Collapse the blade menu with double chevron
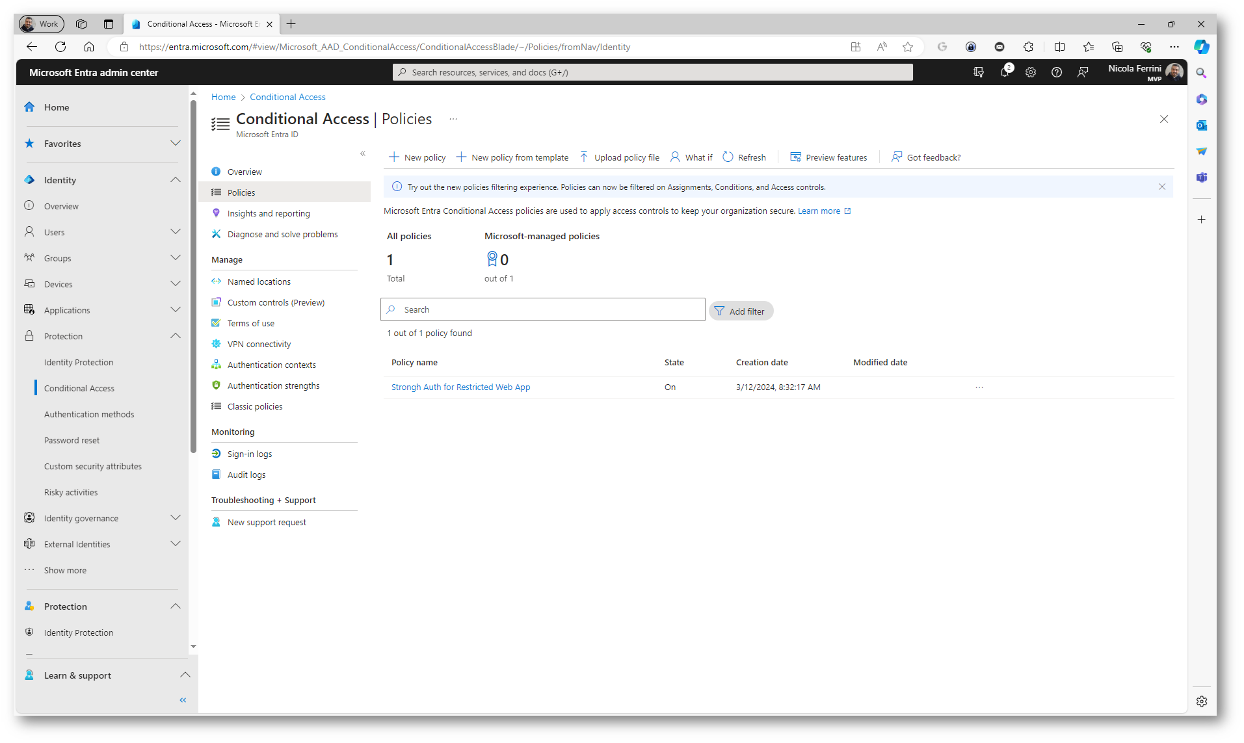 point(363,153)
